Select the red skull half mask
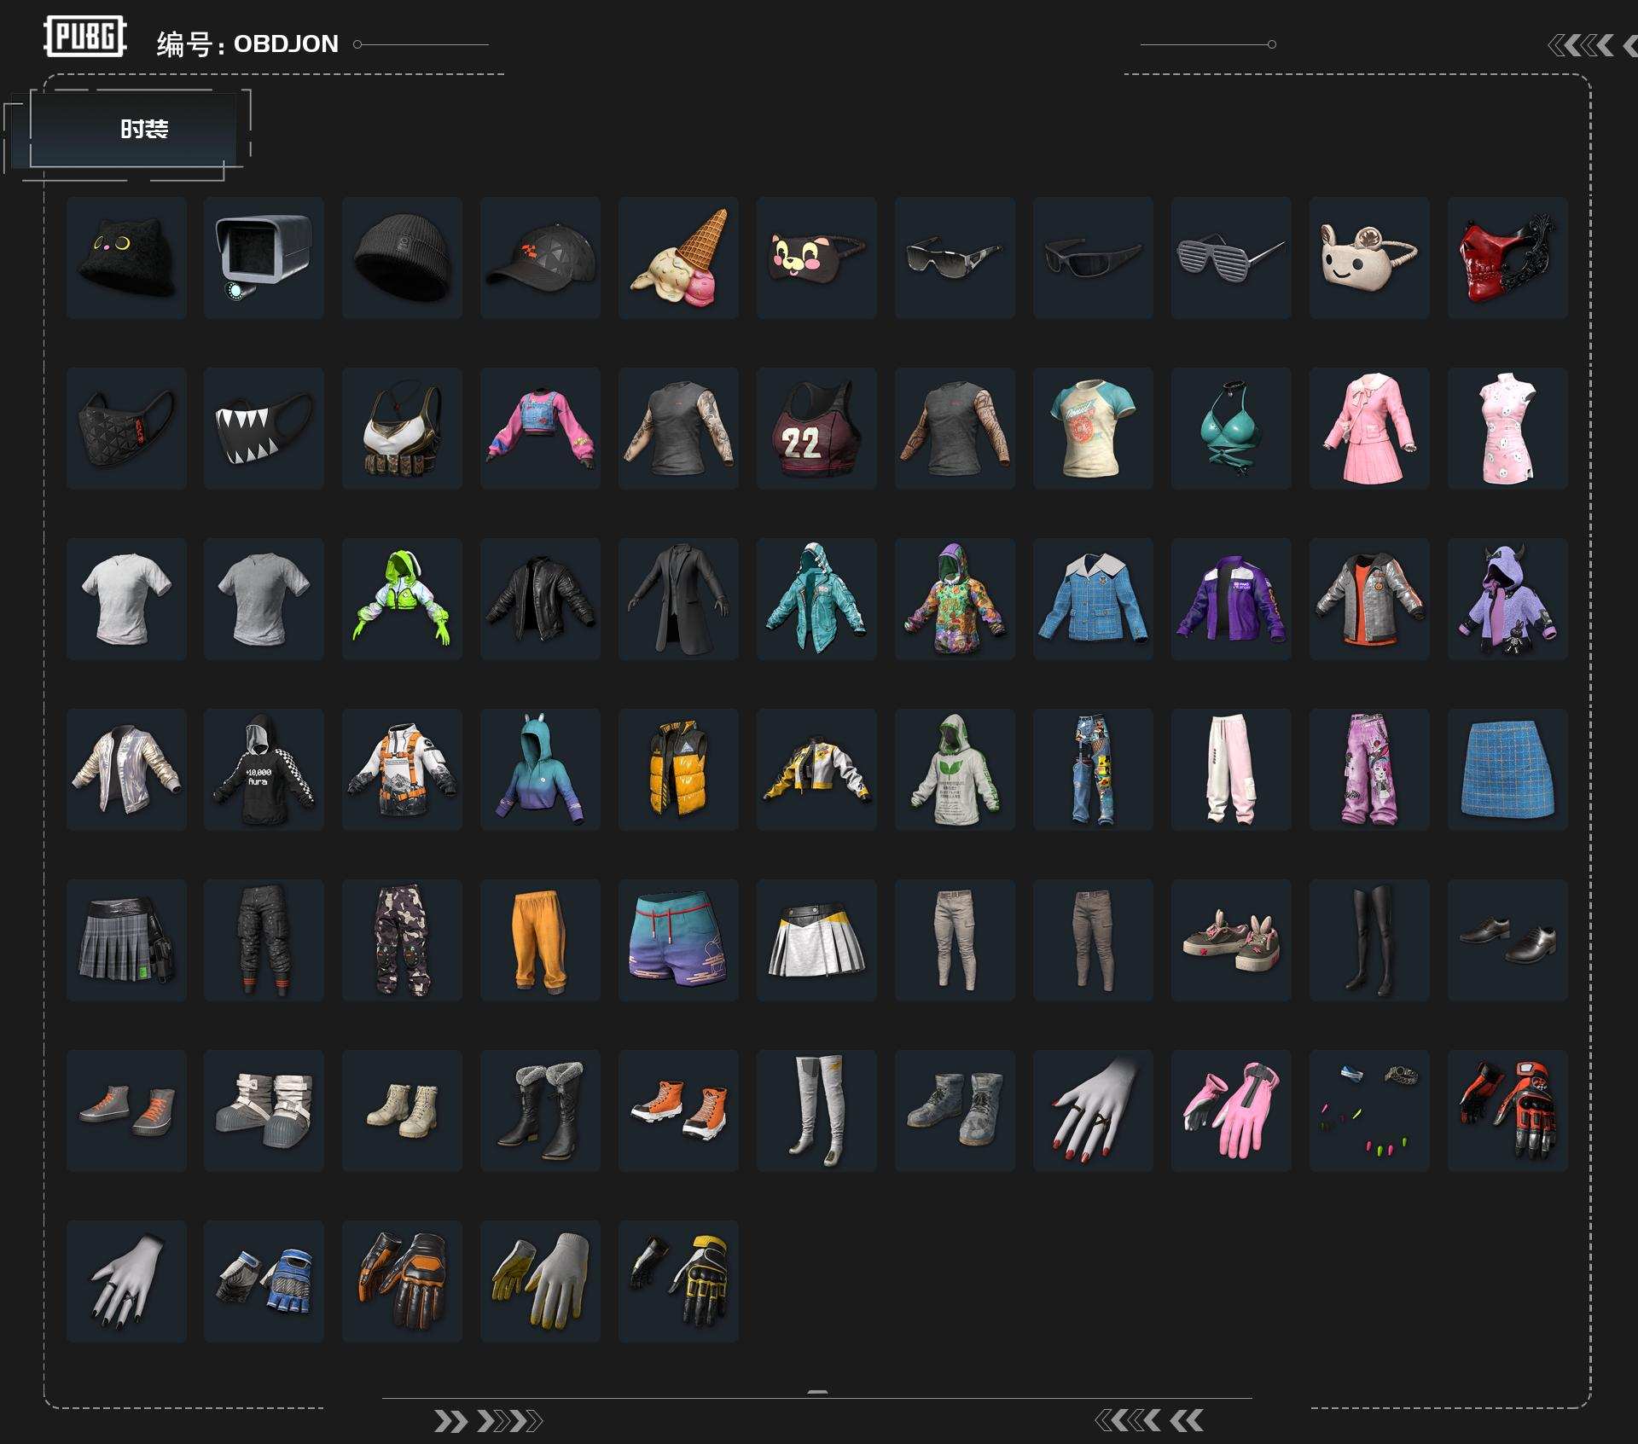Screen dimensions: 1638x1444 click(1507, 258)
